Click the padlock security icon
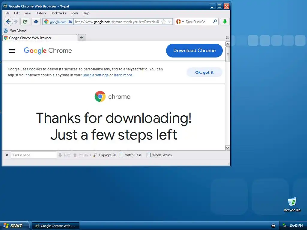This screenshot has height=230, width=307. point(70,22)
